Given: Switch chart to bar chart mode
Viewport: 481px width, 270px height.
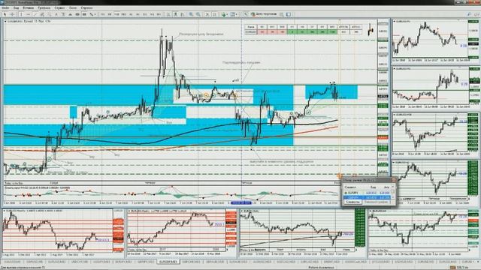Looking at the screenshot, I should [168, 14].
